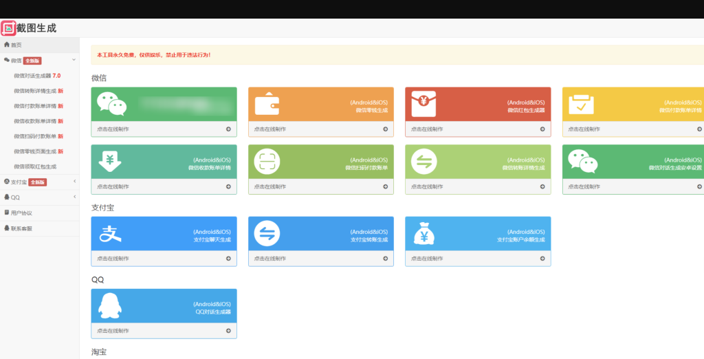Image resolution: width=704 pixels, height=359 pixels.
Task: Open 微信零钱页面生成 in the sidebar
Action: coord(38,151)
